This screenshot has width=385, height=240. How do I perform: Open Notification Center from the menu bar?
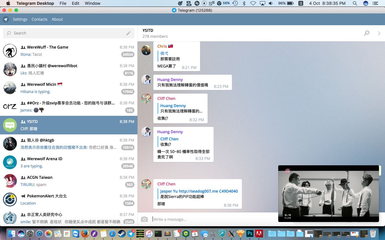(x=375, y=3)
